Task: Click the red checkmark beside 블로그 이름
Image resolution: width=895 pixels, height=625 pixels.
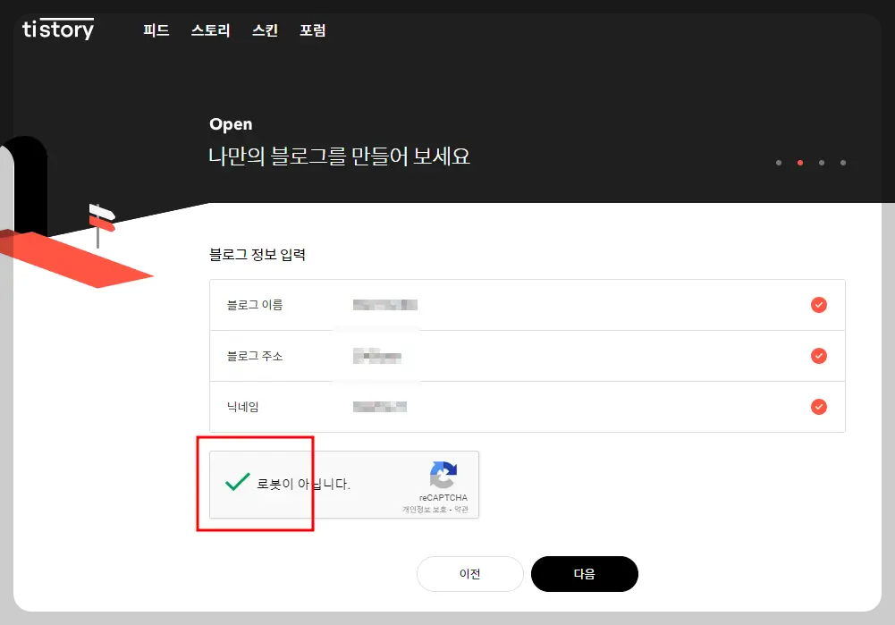Action: tap(818, 305)
